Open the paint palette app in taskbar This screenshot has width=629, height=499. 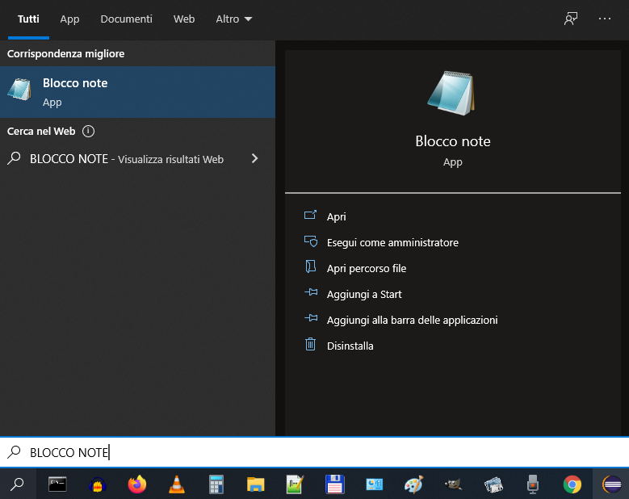[x=413, y=484]
